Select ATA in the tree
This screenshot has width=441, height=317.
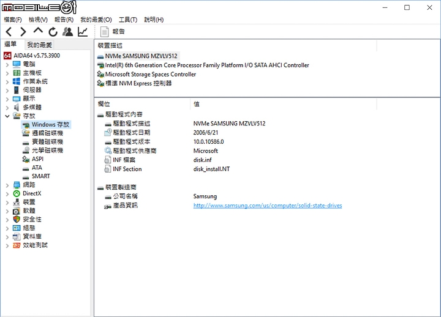tap(37, 168)
